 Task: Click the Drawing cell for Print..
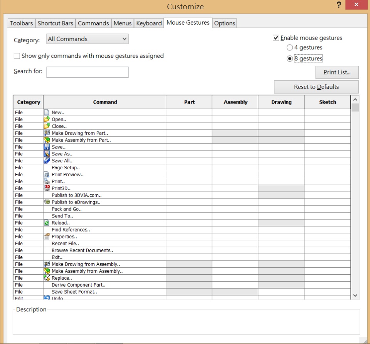(x=281, y=181)
